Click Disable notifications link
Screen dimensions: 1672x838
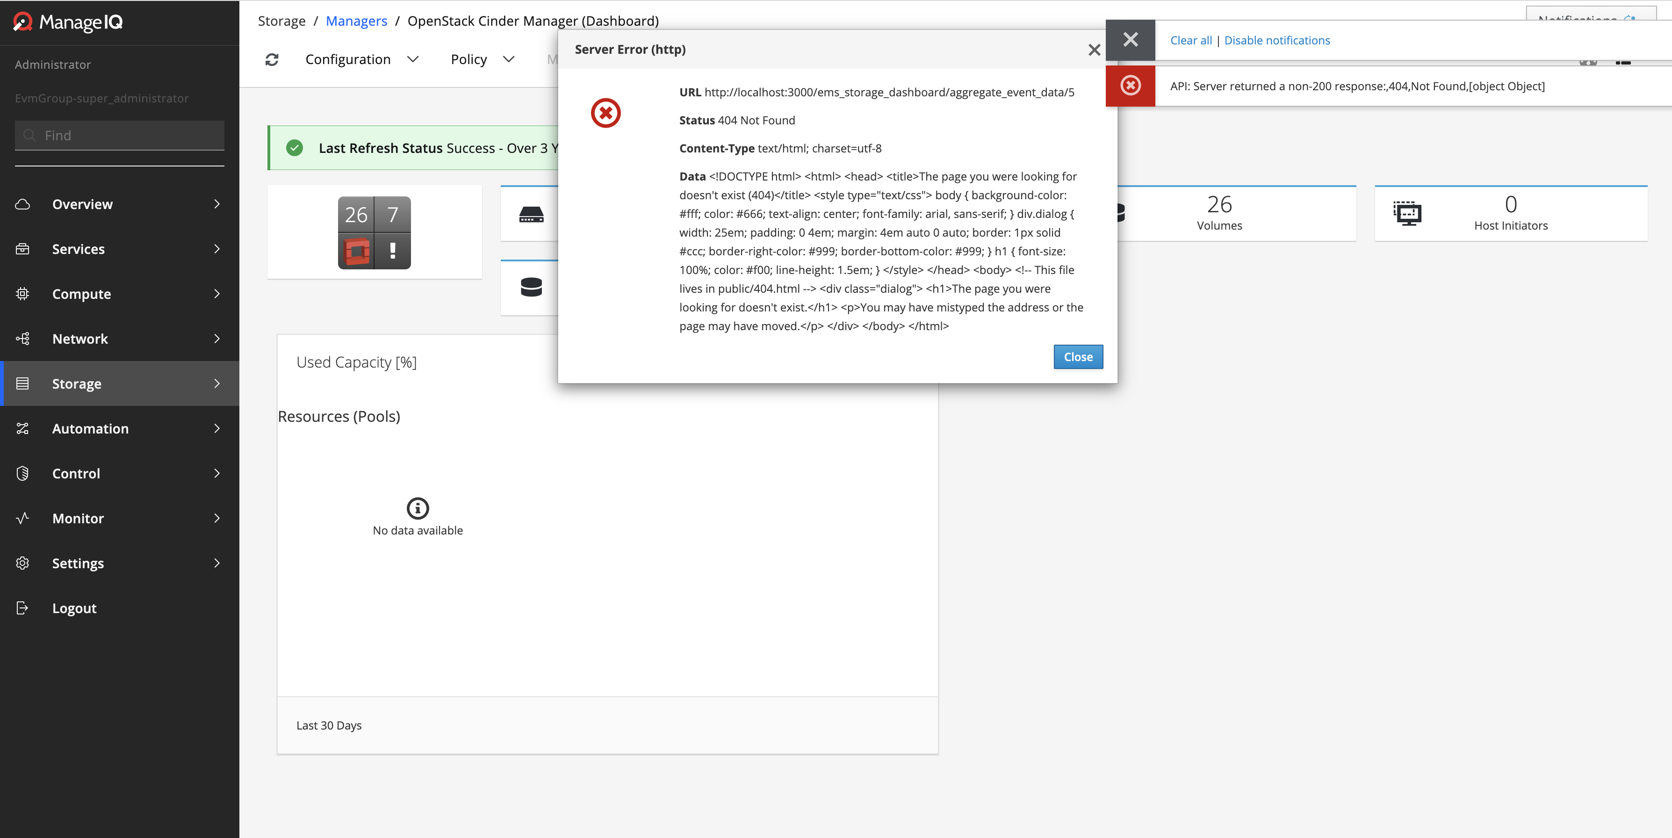click(1277, 40)
